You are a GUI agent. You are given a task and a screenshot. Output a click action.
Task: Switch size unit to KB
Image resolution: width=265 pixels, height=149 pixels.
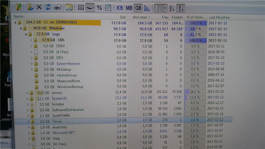click(x=120, y=8)
